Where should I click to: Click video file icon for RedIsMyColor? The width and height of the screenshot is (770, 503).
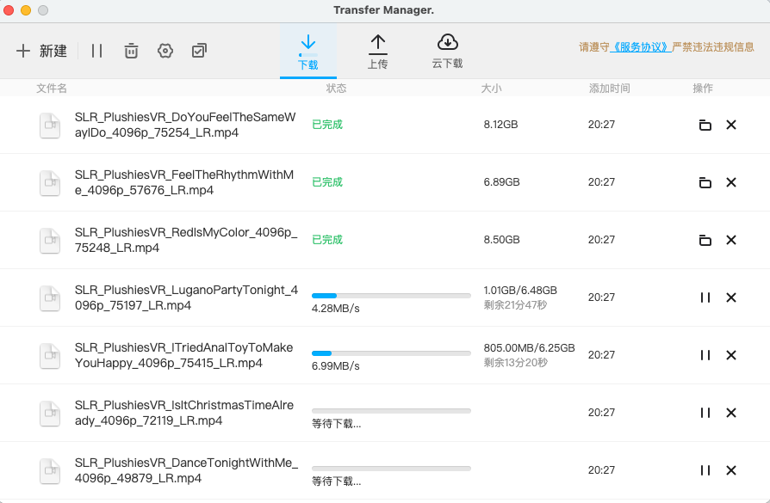point(50,241)
